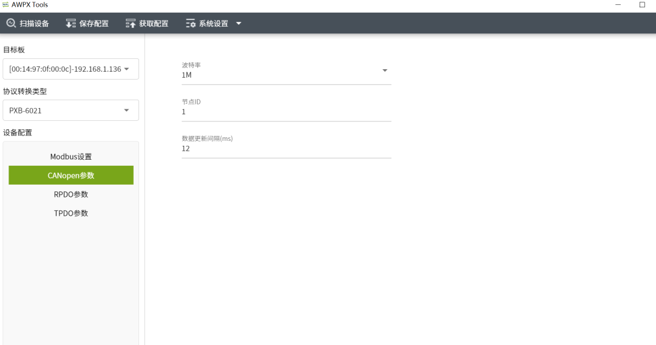Click the 获取配置 toolbar label
Image resolution: width=656 pixels, height=345 pixels.
[x=154, y=24]
